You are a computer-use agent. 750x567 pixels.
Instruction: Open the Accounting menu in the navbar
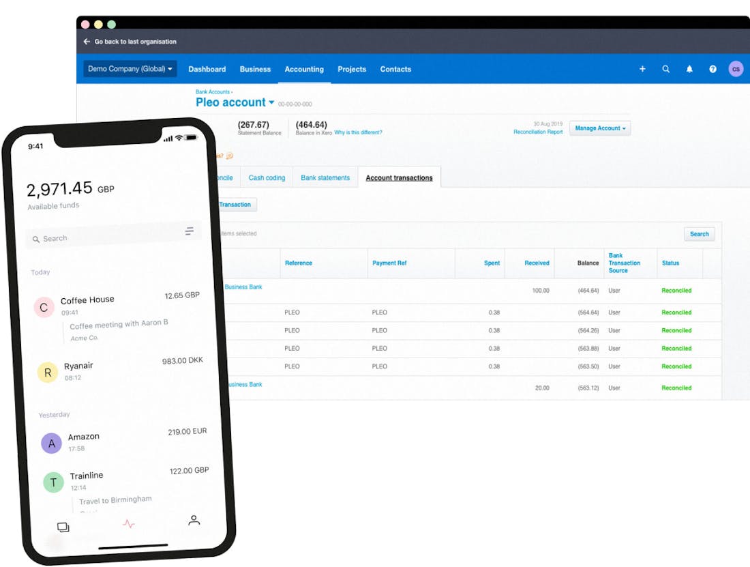[x=304, y=69]
